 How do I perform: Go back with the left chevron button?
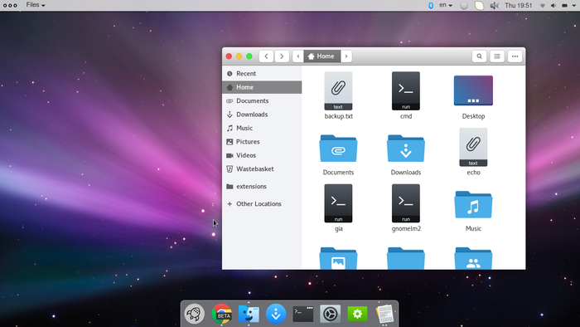tap(266, 56)
